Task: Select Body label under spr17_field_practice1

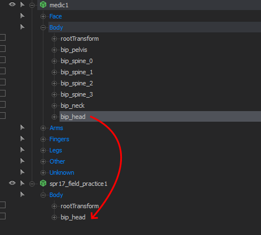Action: pos(56,195)
